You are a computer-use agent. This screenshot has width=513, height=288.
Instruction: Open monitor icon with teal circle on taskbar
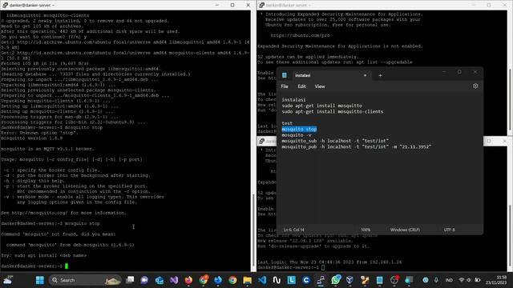(x=409, y=280)
